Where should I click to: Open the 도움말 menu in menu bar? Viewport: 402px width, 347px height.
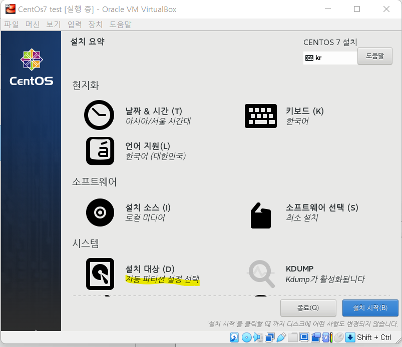coord(120,24)
